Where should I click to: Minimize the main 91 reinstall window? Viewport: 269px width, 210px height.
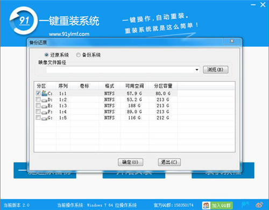pyautogui.click(x=253, y=5)
